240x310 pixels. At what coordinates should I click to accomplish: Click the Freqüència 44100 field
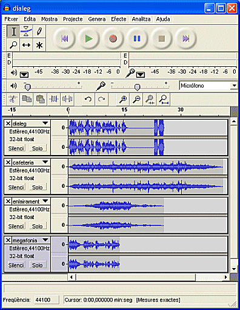click(47, 300)
